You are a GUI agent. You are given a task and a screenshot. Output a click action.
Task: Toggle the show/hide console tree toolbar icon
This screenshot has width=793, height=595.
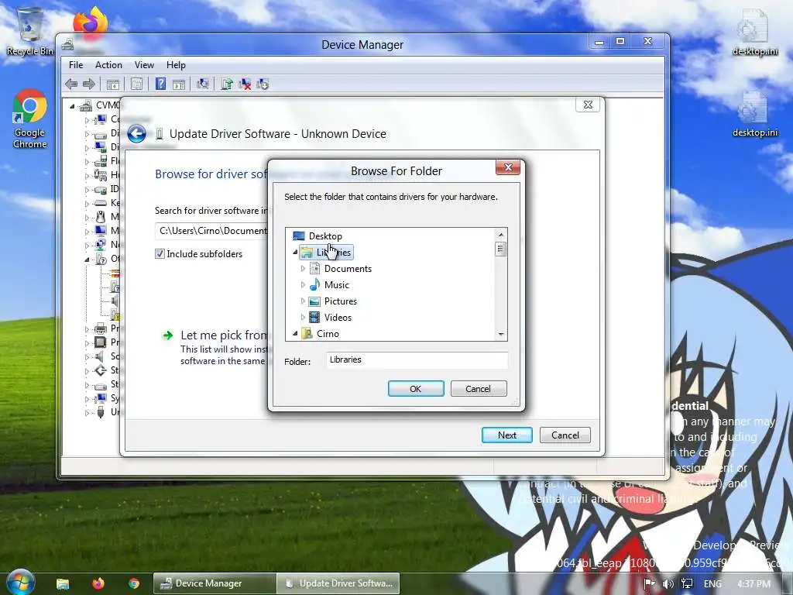tap(112, 84)
